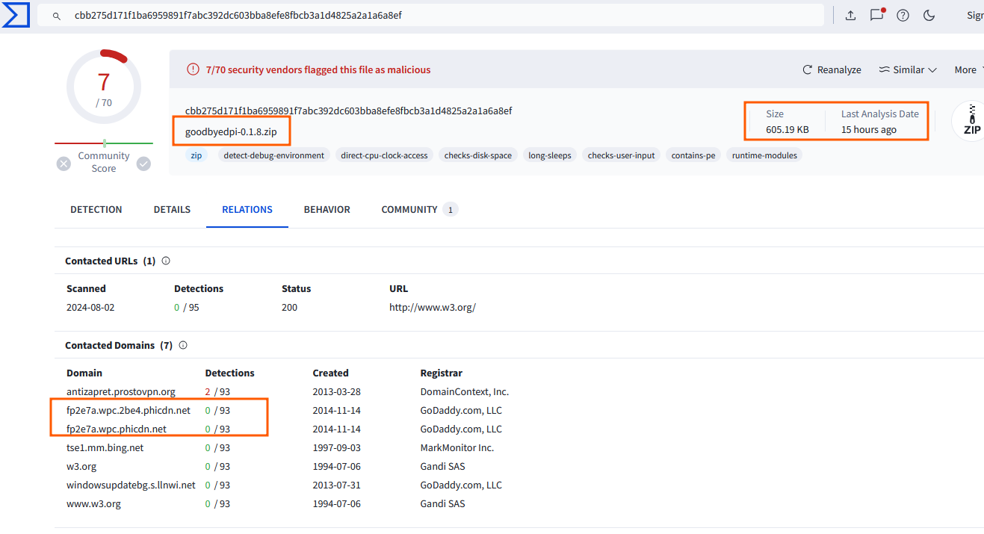Click the 7/70 detection score circle
Screen dimensions: 984x534
tap(104, 87)
